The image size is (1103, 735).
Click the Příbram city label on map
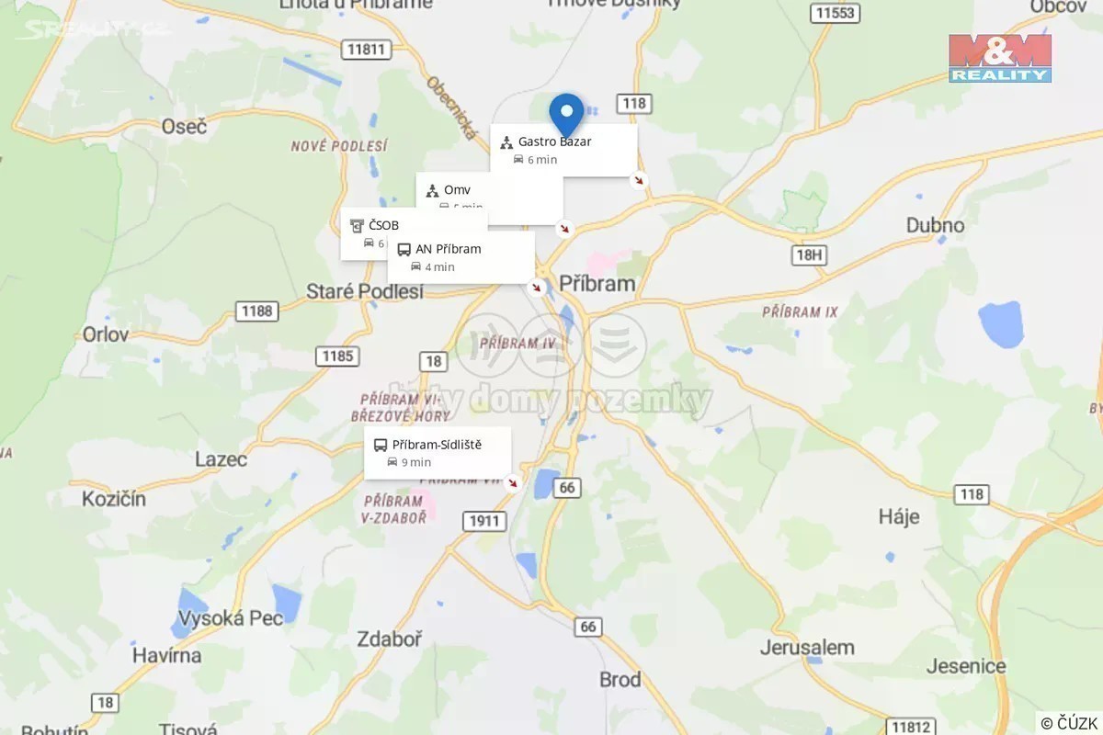coord(597,283)
